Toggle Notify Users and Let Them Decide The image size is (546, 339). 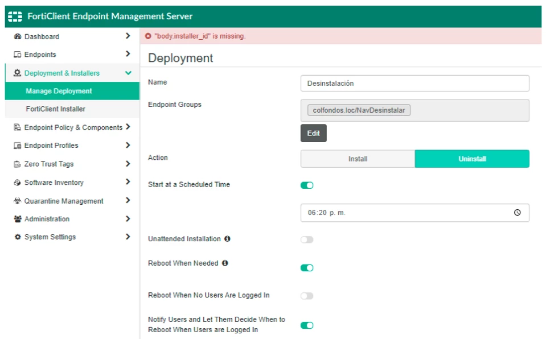coord(307,325)
